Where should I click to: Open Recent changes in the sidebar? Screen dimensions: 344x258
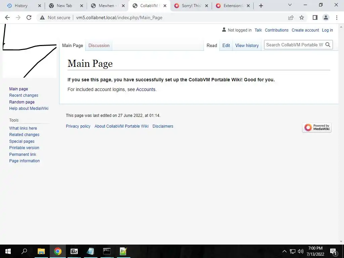24,95
